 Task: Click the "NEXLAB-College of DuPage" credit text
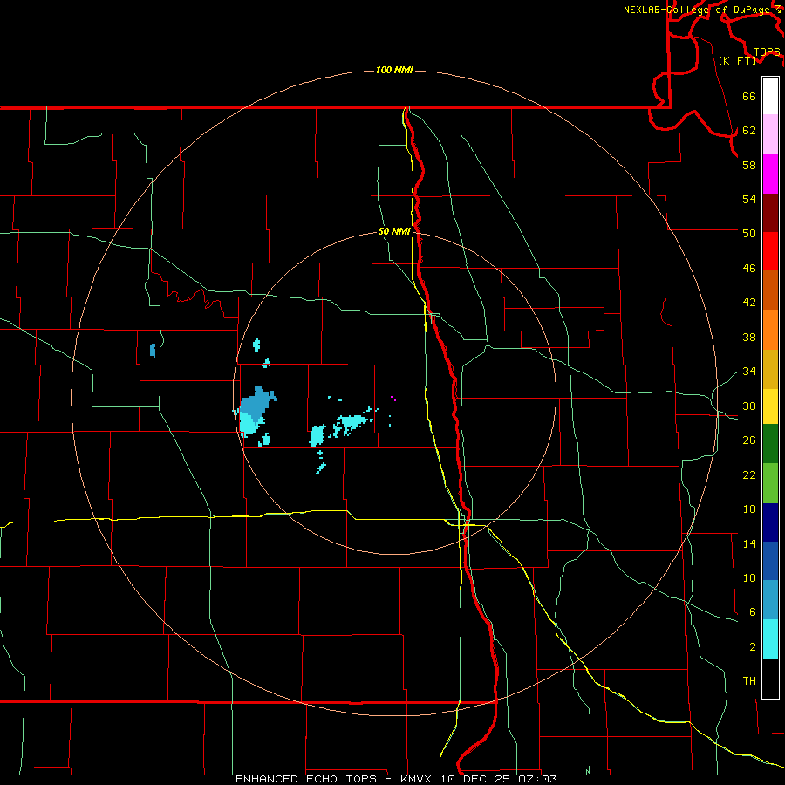698,10
